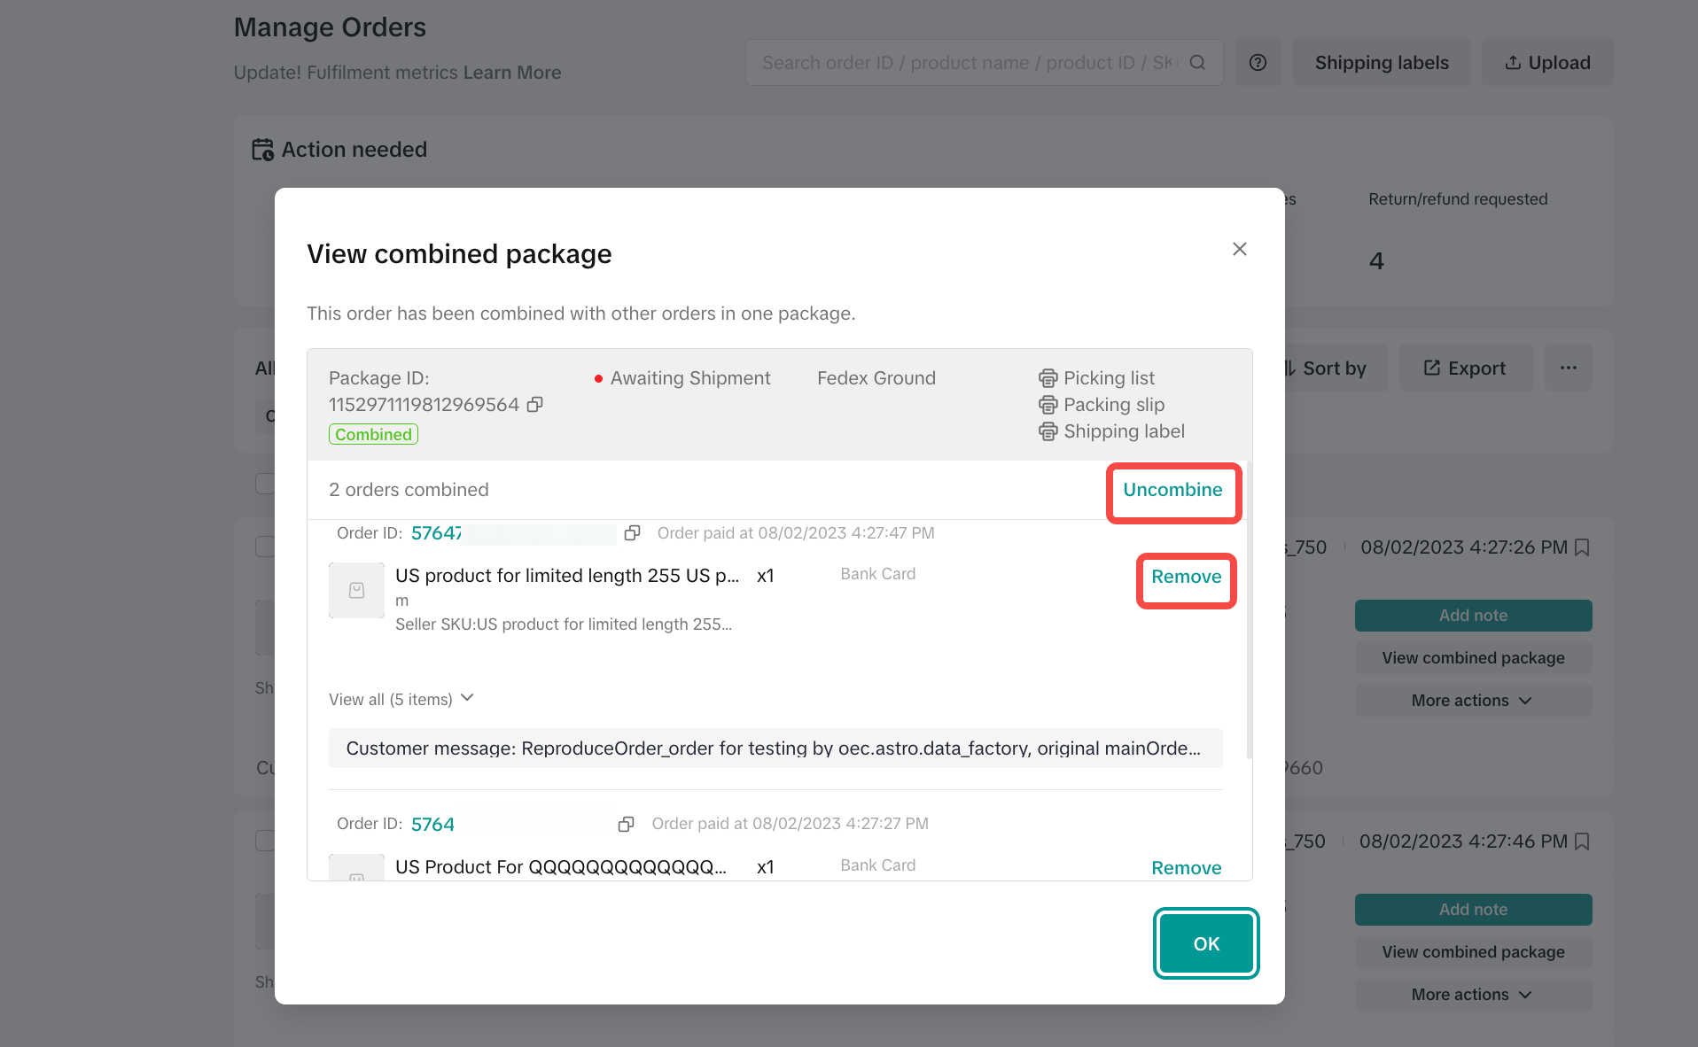Click the Shipping label printer icon
This screenshot has width=1698, height=1047.
pyautogui.click(x=1048, y=431)
